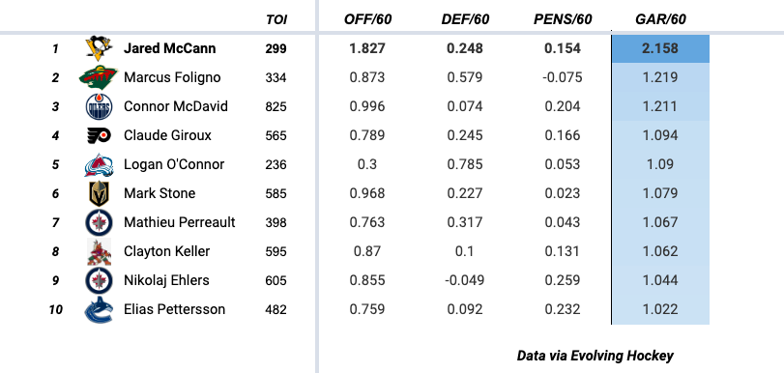Screen dimensions: 784x373
Task: Click the Vegas Golden Knights logo
Action: click(99, 193)
